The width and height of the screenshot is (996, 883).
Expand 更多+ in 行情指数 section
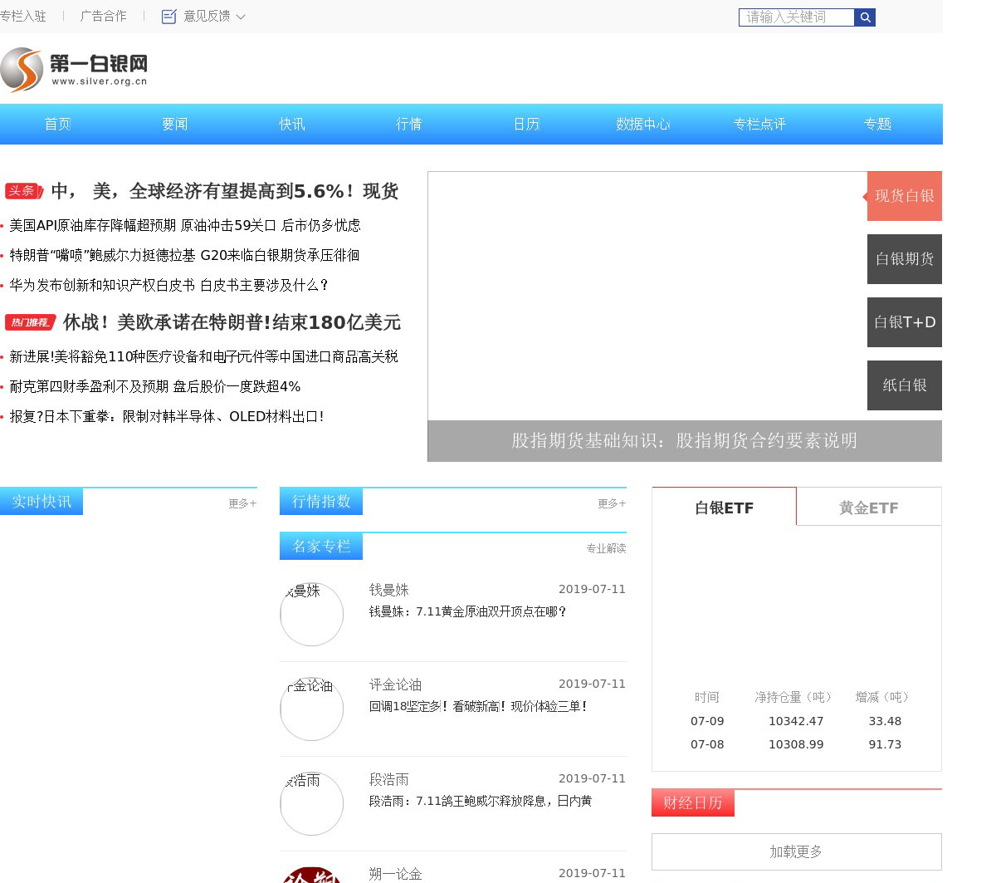(x=612, y=503)
